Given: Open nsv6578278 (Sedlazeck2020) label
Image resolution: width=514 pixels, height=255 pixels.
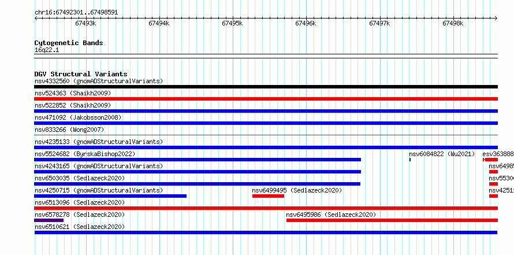Looking at the screenshot, I should pyautogui.click(x=80, y=215).
